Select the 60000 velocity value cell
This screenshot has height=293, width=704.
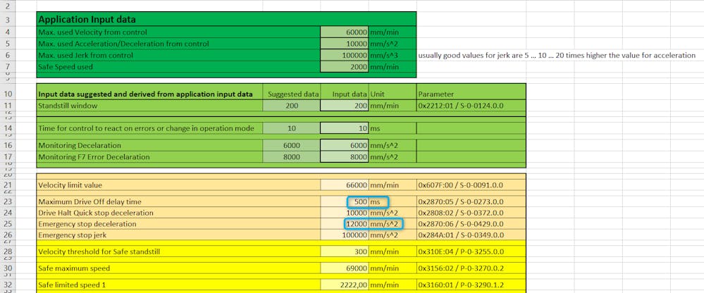click(x=345, y=32)
